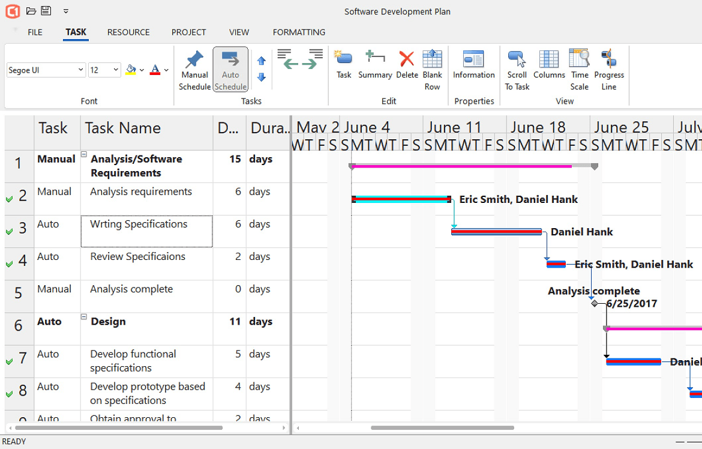Click Scroll To Task

[517, 70]
